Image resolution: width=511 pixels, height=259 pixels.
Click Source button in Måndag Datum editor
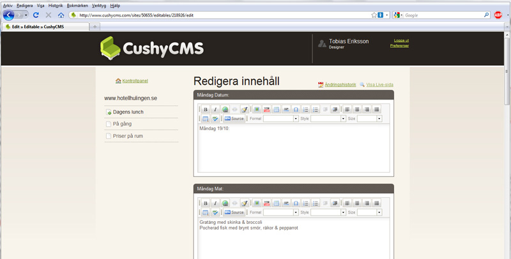(x=234, y=119)
